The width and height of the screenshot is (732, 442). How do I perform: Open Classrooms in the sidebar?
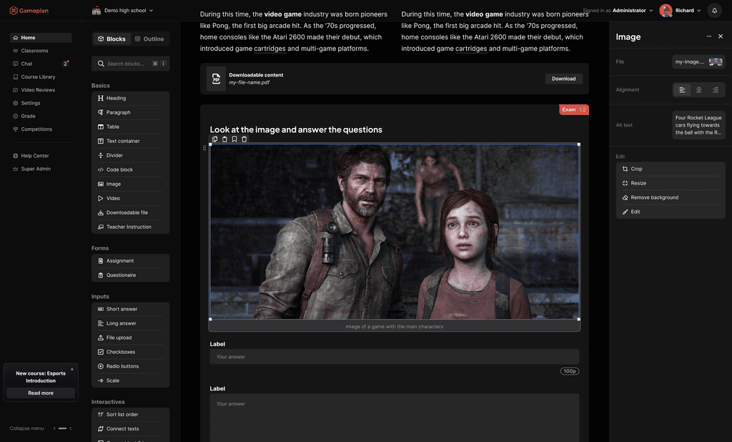click(x=41, y=51)
